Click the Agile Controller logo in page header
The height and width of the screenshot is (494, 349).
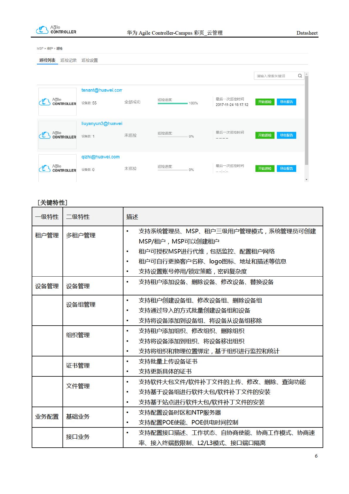(56, 30)
